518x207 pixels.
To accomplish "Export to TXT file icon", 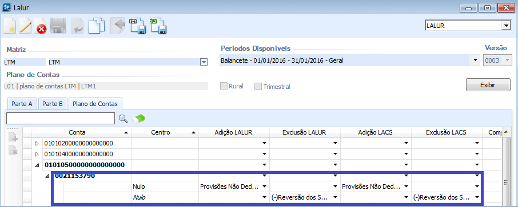I will pos(138,26).
